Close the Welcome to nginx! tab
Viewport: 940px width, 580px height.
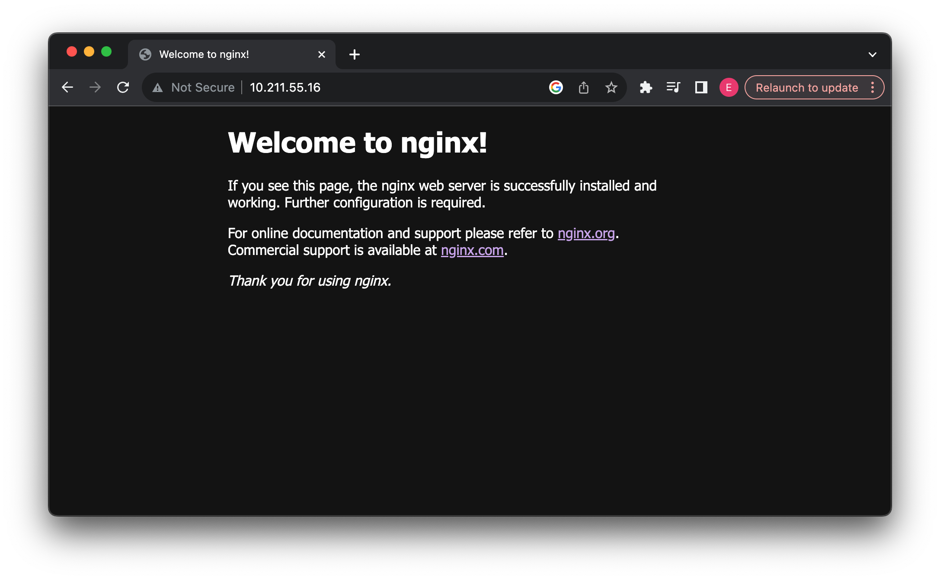322,54
